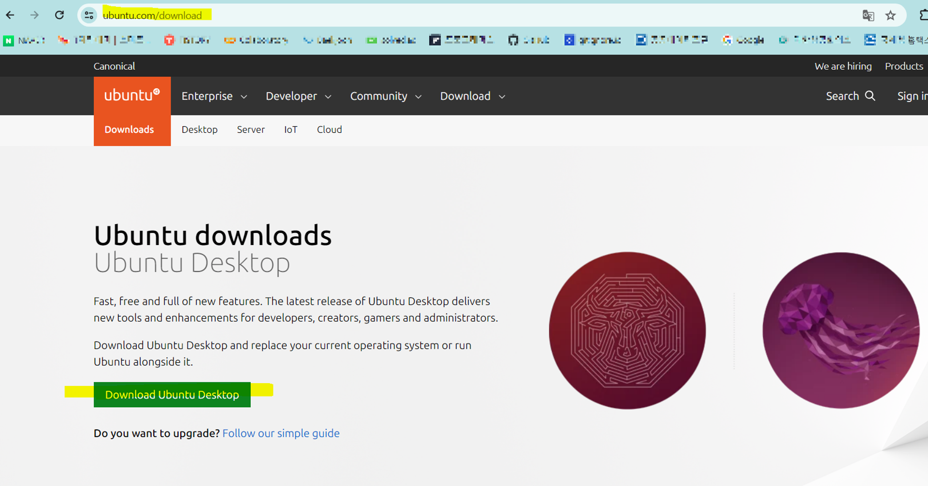Expand the Community navigation dropdown
Image resolution: width=928 pixels, height=486 pixels.
click(x=386, y=96)
